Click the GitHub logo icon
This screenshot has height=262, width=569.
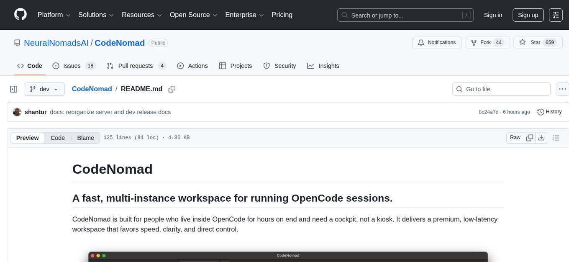pyautogui.click(x=21, y=15)
